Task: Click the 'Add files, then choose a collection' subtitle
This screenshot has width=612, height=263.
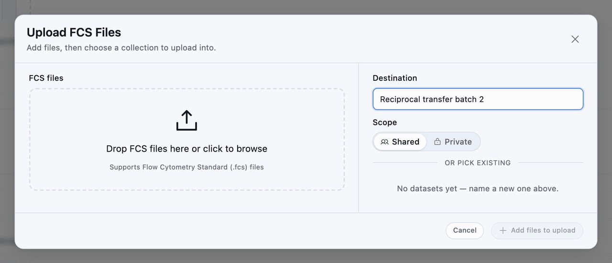Action: 121,48
